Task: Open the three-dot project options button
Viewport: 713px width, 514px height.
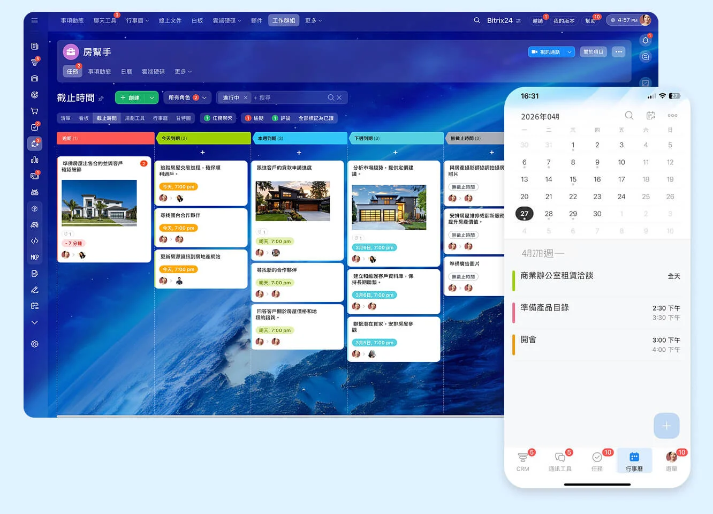Action: tap(619, 52)
